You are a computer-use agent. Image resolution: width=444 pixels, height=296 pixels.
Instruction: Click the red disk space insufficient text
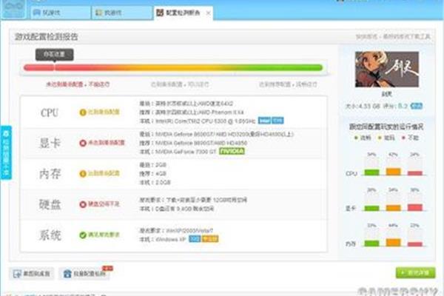coord(104,204)
